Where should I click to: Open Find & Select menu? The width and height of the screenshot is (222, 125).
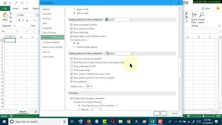(x=202, y=18)
